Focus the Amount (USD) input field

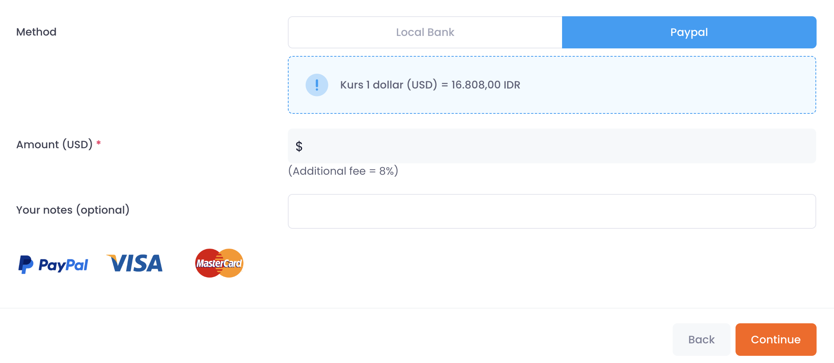coord(557,146)
